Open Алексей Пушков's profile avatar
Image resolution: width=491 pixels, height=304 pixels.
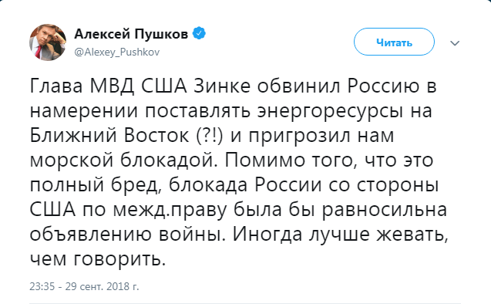tap(48, 42)
